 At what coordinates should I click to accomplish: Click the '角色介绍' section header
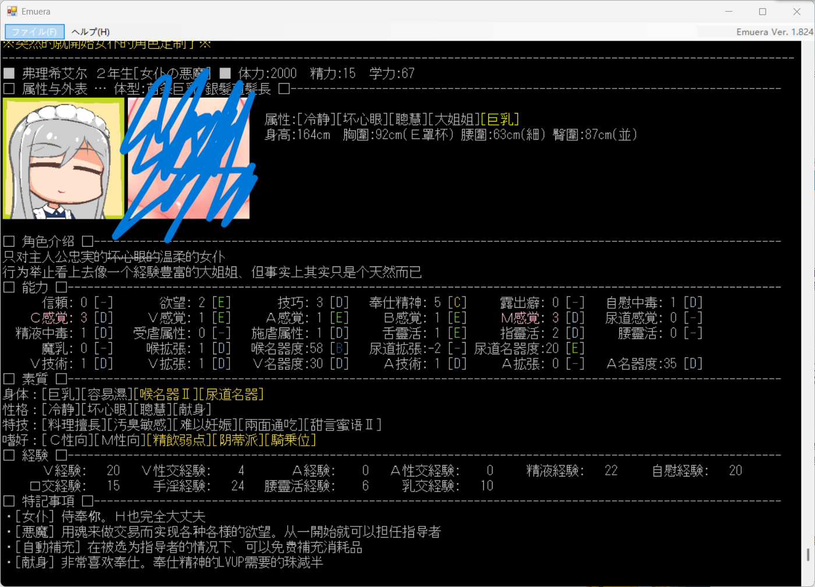click(x=48, y=241)
